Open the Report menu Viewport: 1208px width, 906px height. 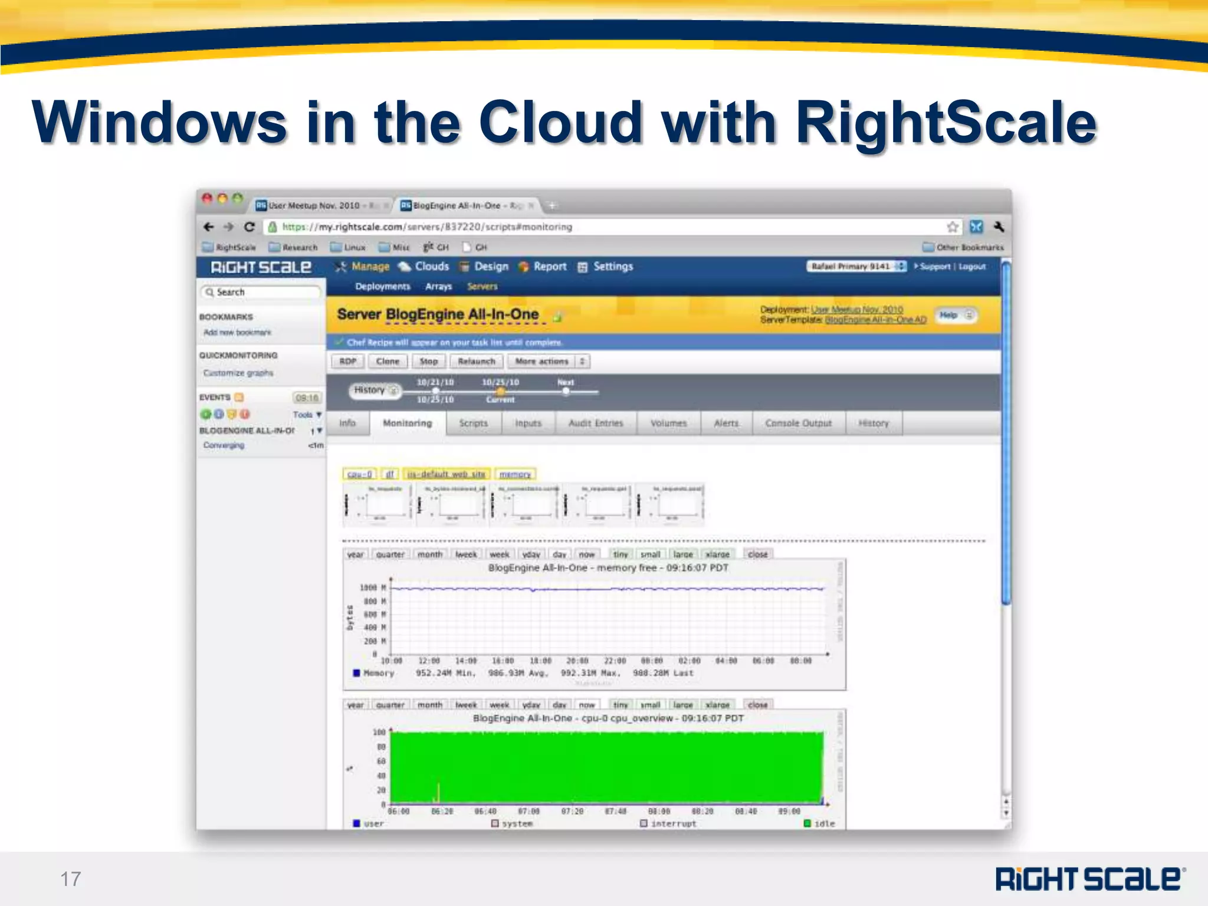pyautogui.click(x=542, y=267)
